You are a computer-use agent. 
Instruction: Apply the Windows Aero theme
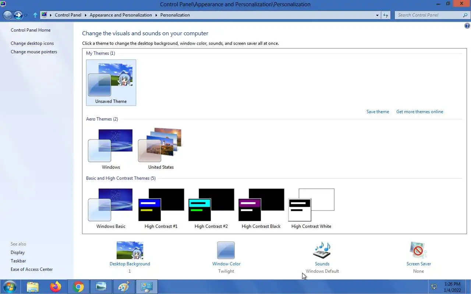(111, 148)
